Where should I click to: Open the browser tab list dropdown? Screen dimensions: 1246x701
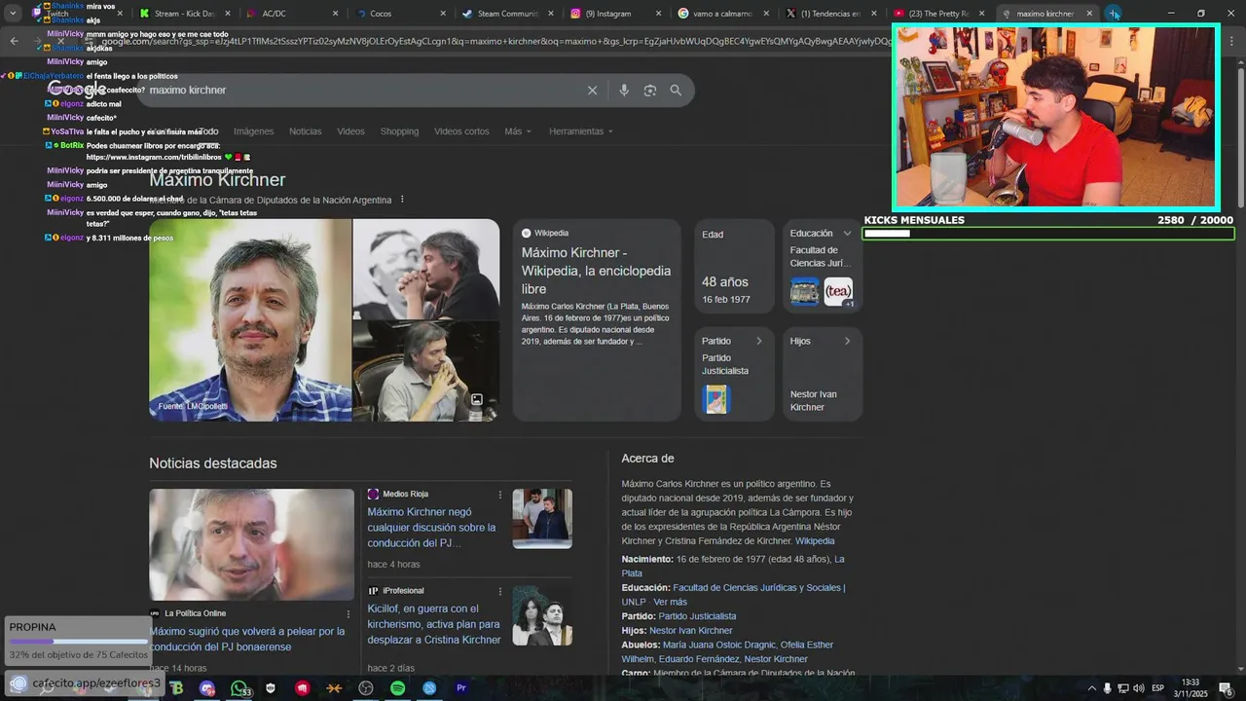point(13,14)
